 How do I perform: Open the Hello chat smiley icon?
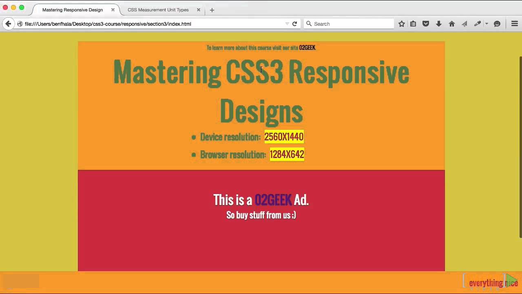[x=497, y=24]
